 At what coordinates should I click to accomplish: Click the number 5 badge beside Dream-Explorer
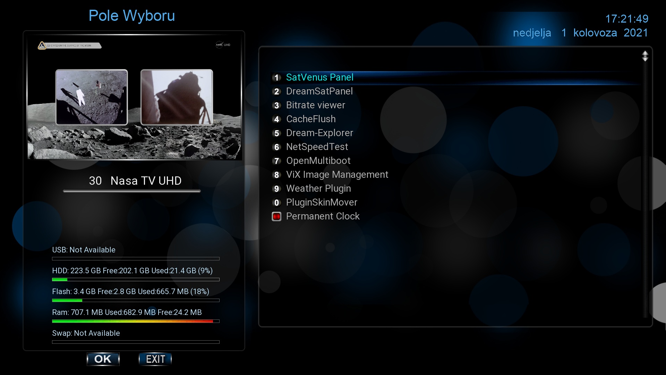pos(276,133)
